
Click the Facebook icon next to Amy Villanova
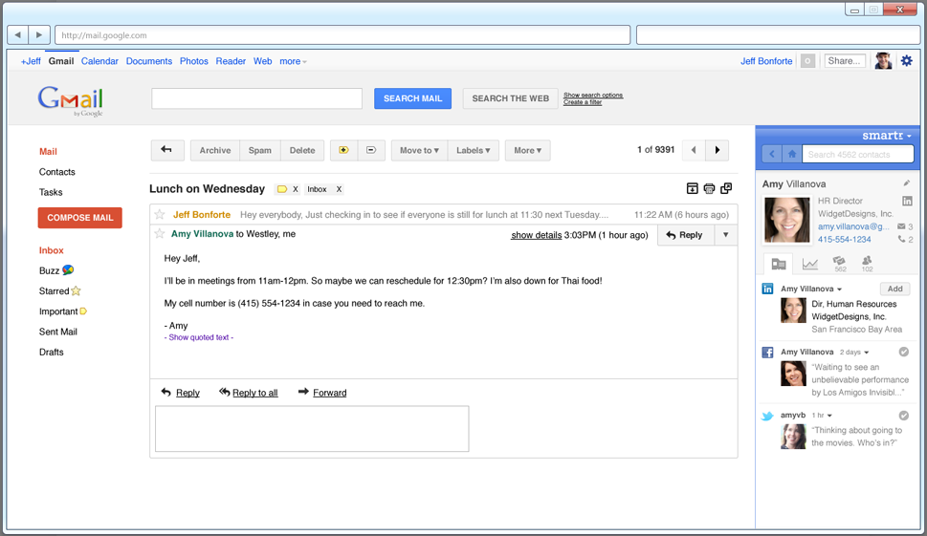(767, 353)
